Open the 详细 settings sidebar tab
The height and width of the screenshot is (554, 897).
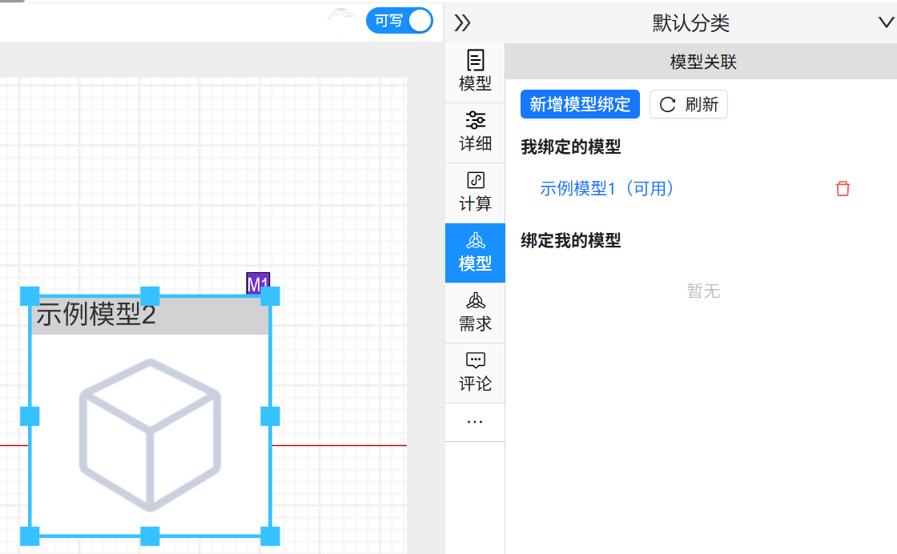(475, 133)
